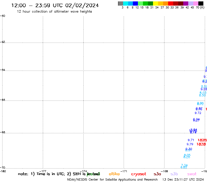Screen dimensions: 207x182
Task: Click the '-70' latitude axis label
Action: click(3, 168)
